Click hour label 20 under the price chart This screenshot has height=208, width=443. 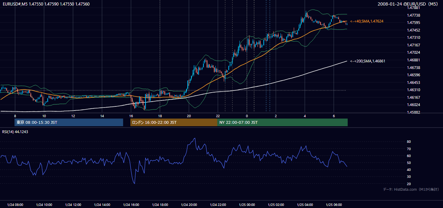pos(189,116)
